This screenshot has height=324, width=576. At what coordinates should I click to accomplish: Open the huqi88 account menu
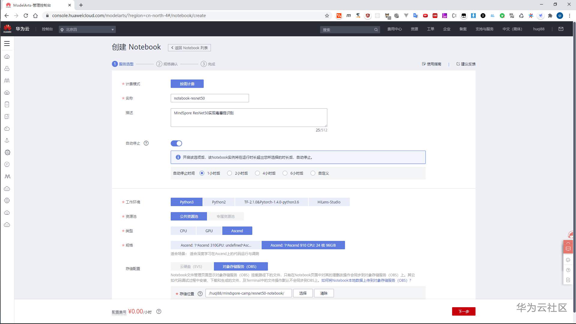538,29
